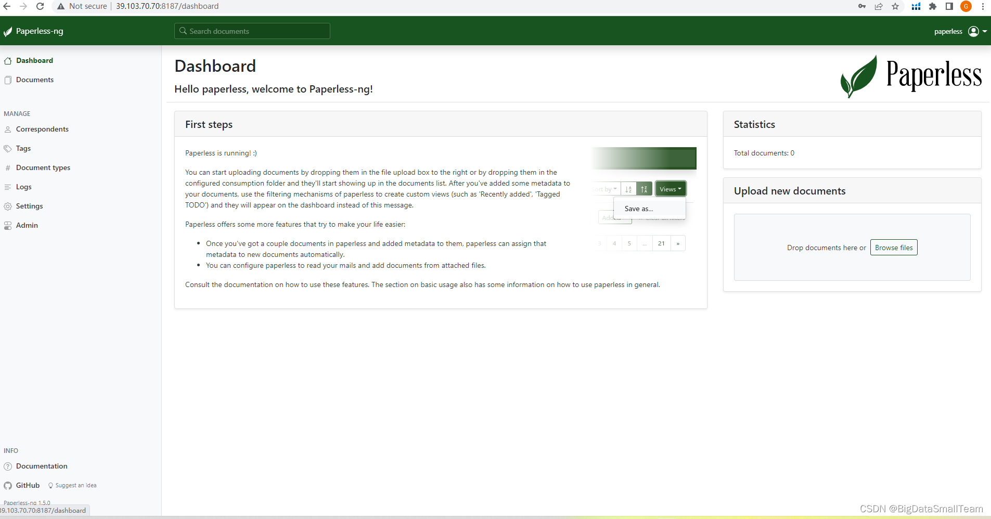Open Chrome profile avatar G
This screenshot has width=991, height=519.
966,6
